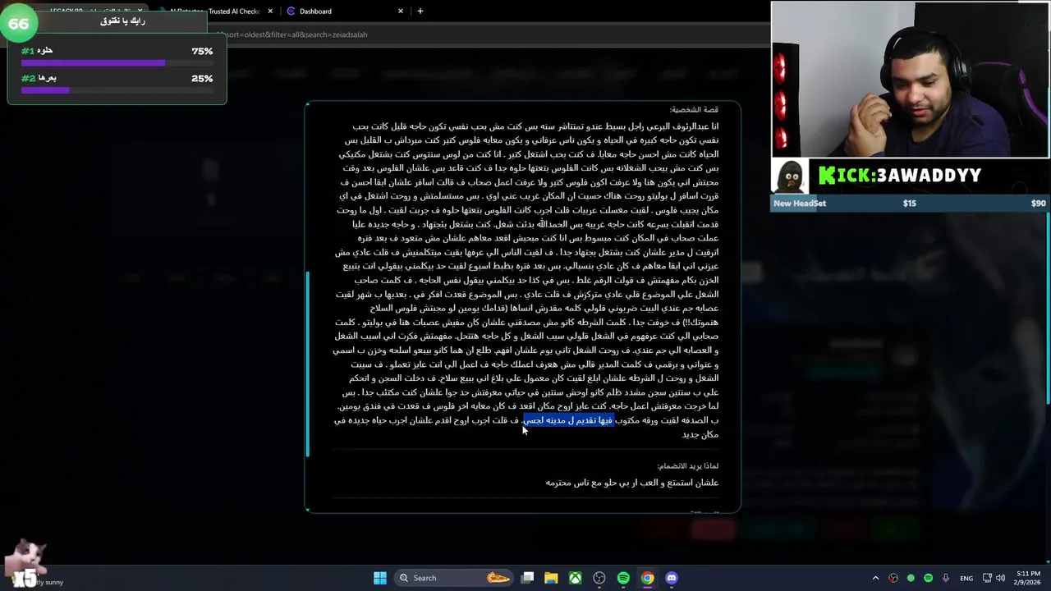Open OBS Studio from the taskbar
1051x591 pixels.
pyautogui.click(x=599, y=578)
